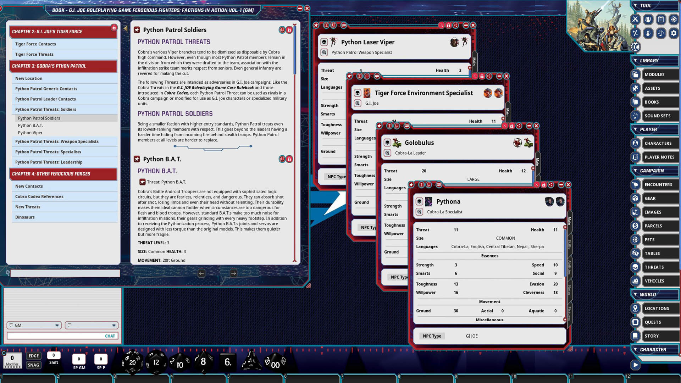Collapse the LIBRARY sidebar section

click(636, 61)
